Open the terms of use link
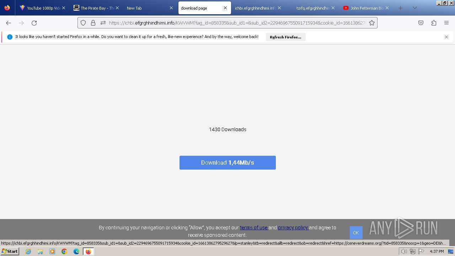Image resolution: width=455 pixels, height=256 pixels. pos(254,228)
